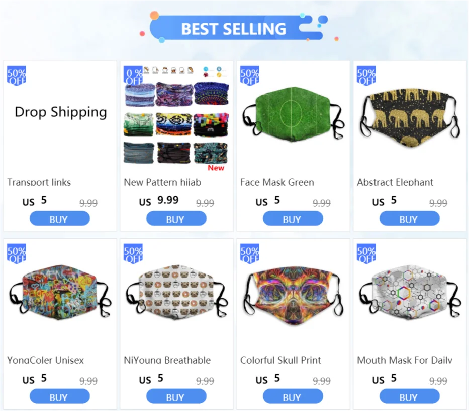Click the BUY button under Transport links
The height and width of the screenshot is (411, 469).
coord(59,219)
